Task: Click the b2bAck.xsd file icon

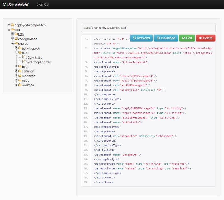Action: 24,57
